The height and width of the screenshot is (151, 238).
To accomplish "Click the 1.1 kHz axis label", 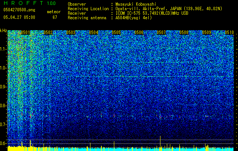I will pyautogui.click(x=3, y=49).
